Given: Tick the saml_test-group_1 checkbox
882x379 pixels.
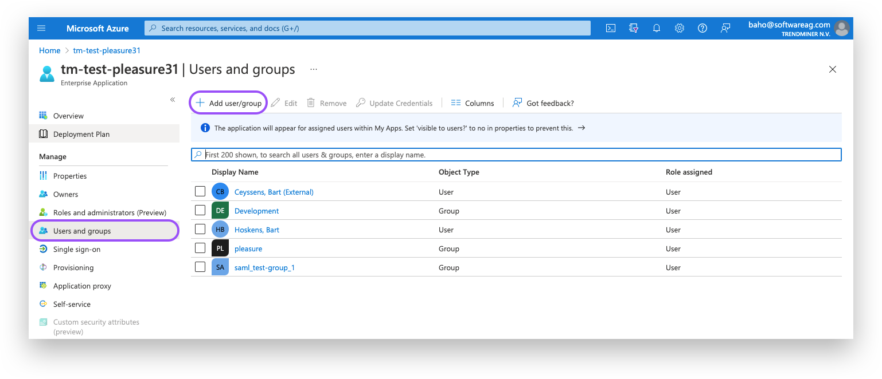Looking at the screenshot, I should click(200, 267).
